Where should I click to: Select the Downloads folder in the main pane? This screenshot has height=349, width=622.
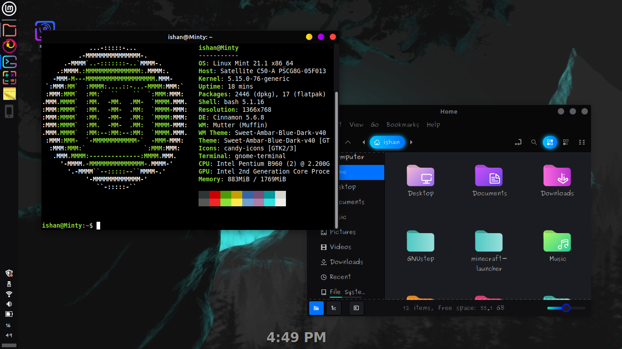pos(557,180)
